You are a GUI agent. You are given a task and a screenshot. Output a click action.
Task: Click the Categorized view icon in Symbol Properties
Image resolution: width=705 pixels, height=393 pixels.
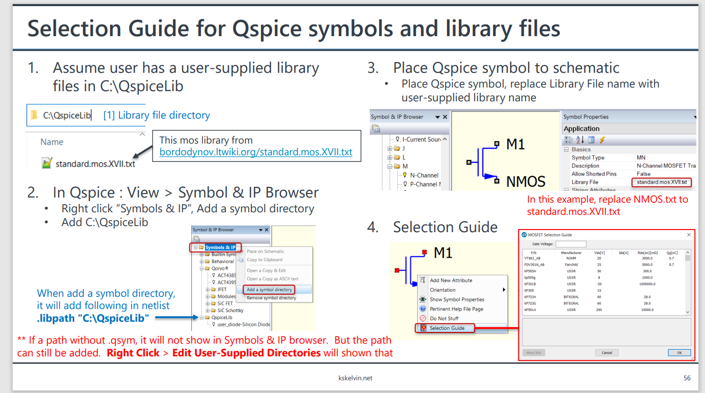[569, 140]
